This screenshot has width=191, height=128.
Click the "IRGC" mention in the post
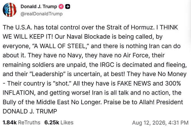107,65
